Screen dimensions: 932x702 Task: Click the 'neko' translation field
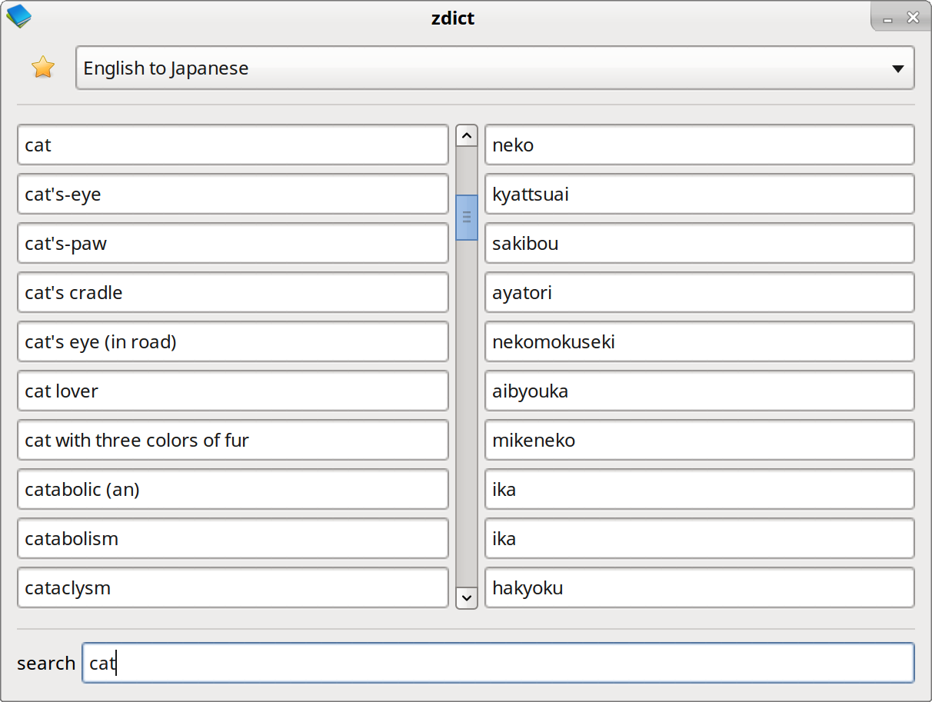pyautogui.click(x=699, y=145)
